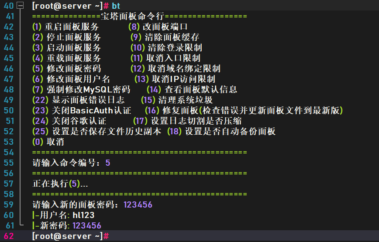Click the 新密码: 123456 line
The image size is (379, 242).
click(67, 225)
